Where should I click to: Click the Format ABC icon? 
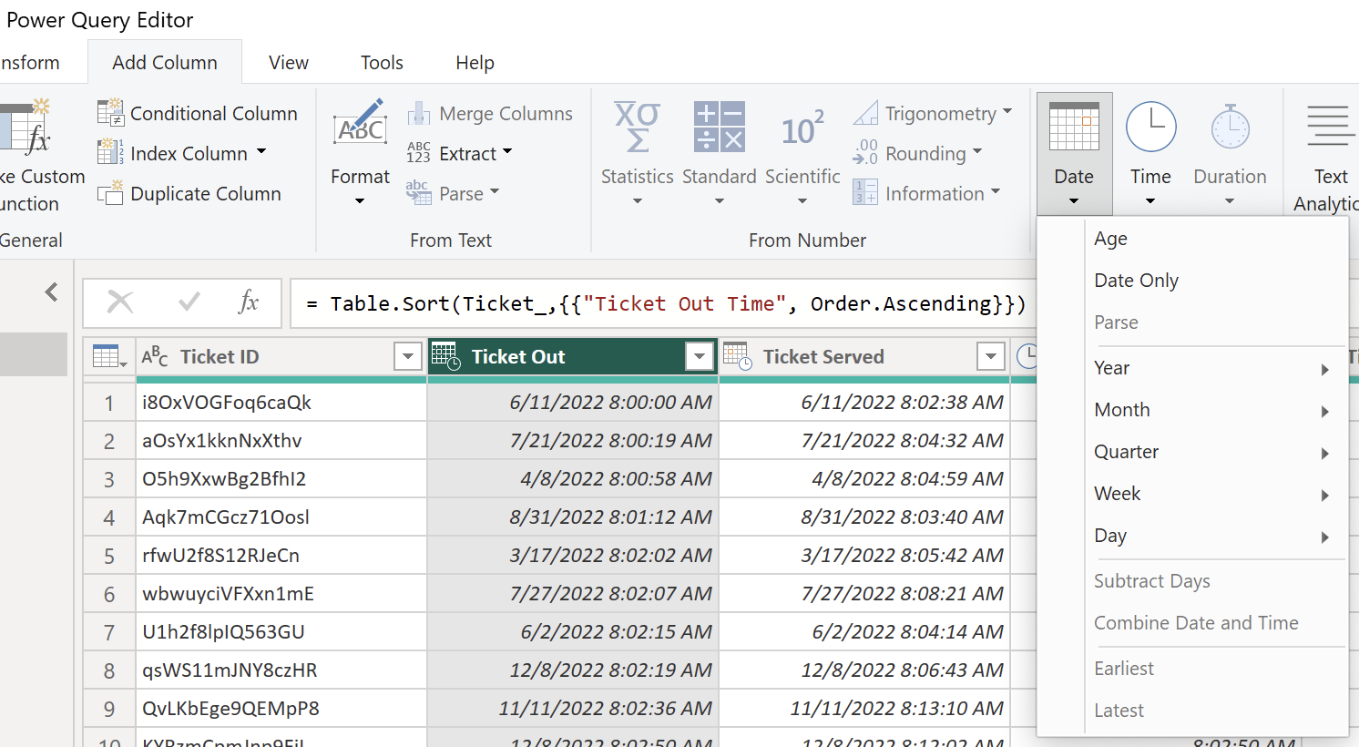pyautogui.click(x=360, y=129)
